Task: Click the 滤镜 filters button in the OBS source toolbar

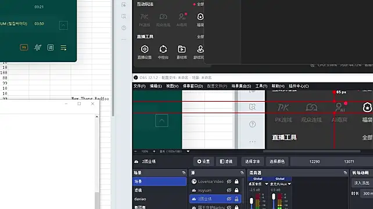Action: pyautogui.click(x=226, y=161)
